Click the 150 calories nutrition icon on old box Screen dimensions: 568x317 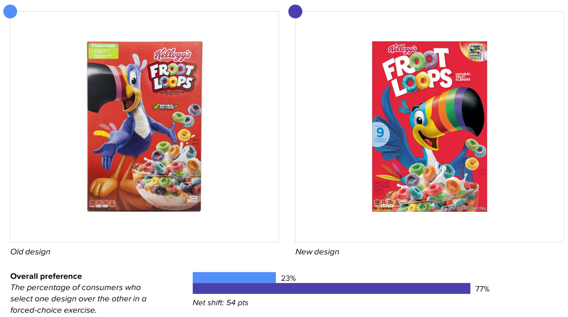[x=92, y=203]
